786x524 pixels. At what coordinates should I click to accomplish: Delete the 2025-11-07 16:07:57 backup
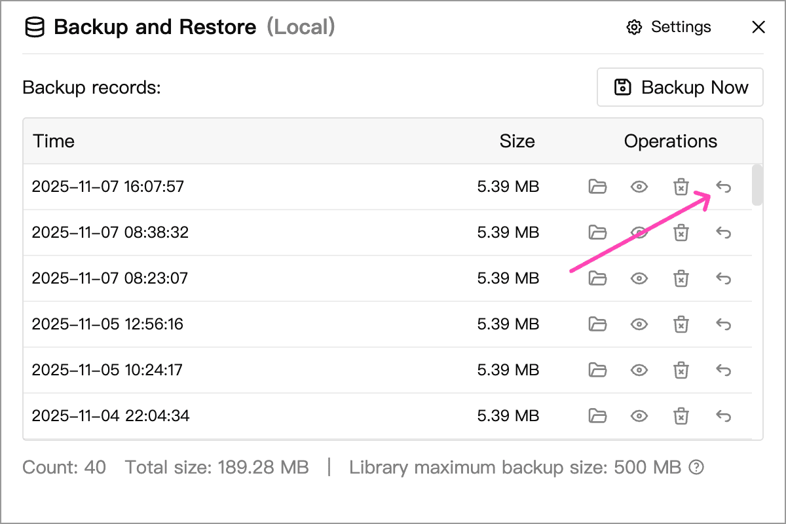tap(681, 187)
